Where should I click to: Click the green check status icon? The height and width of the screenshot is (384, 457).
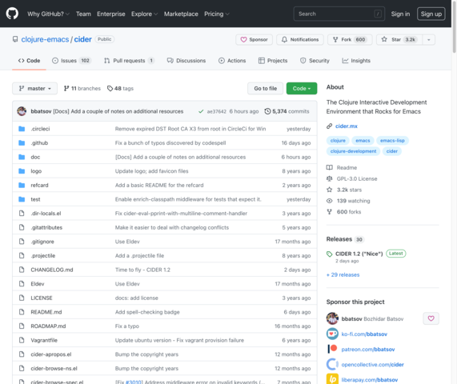(201, 111)
